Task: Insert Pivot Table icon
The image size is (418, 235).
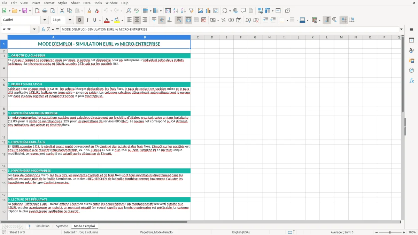Action: [x=216, y=11]
